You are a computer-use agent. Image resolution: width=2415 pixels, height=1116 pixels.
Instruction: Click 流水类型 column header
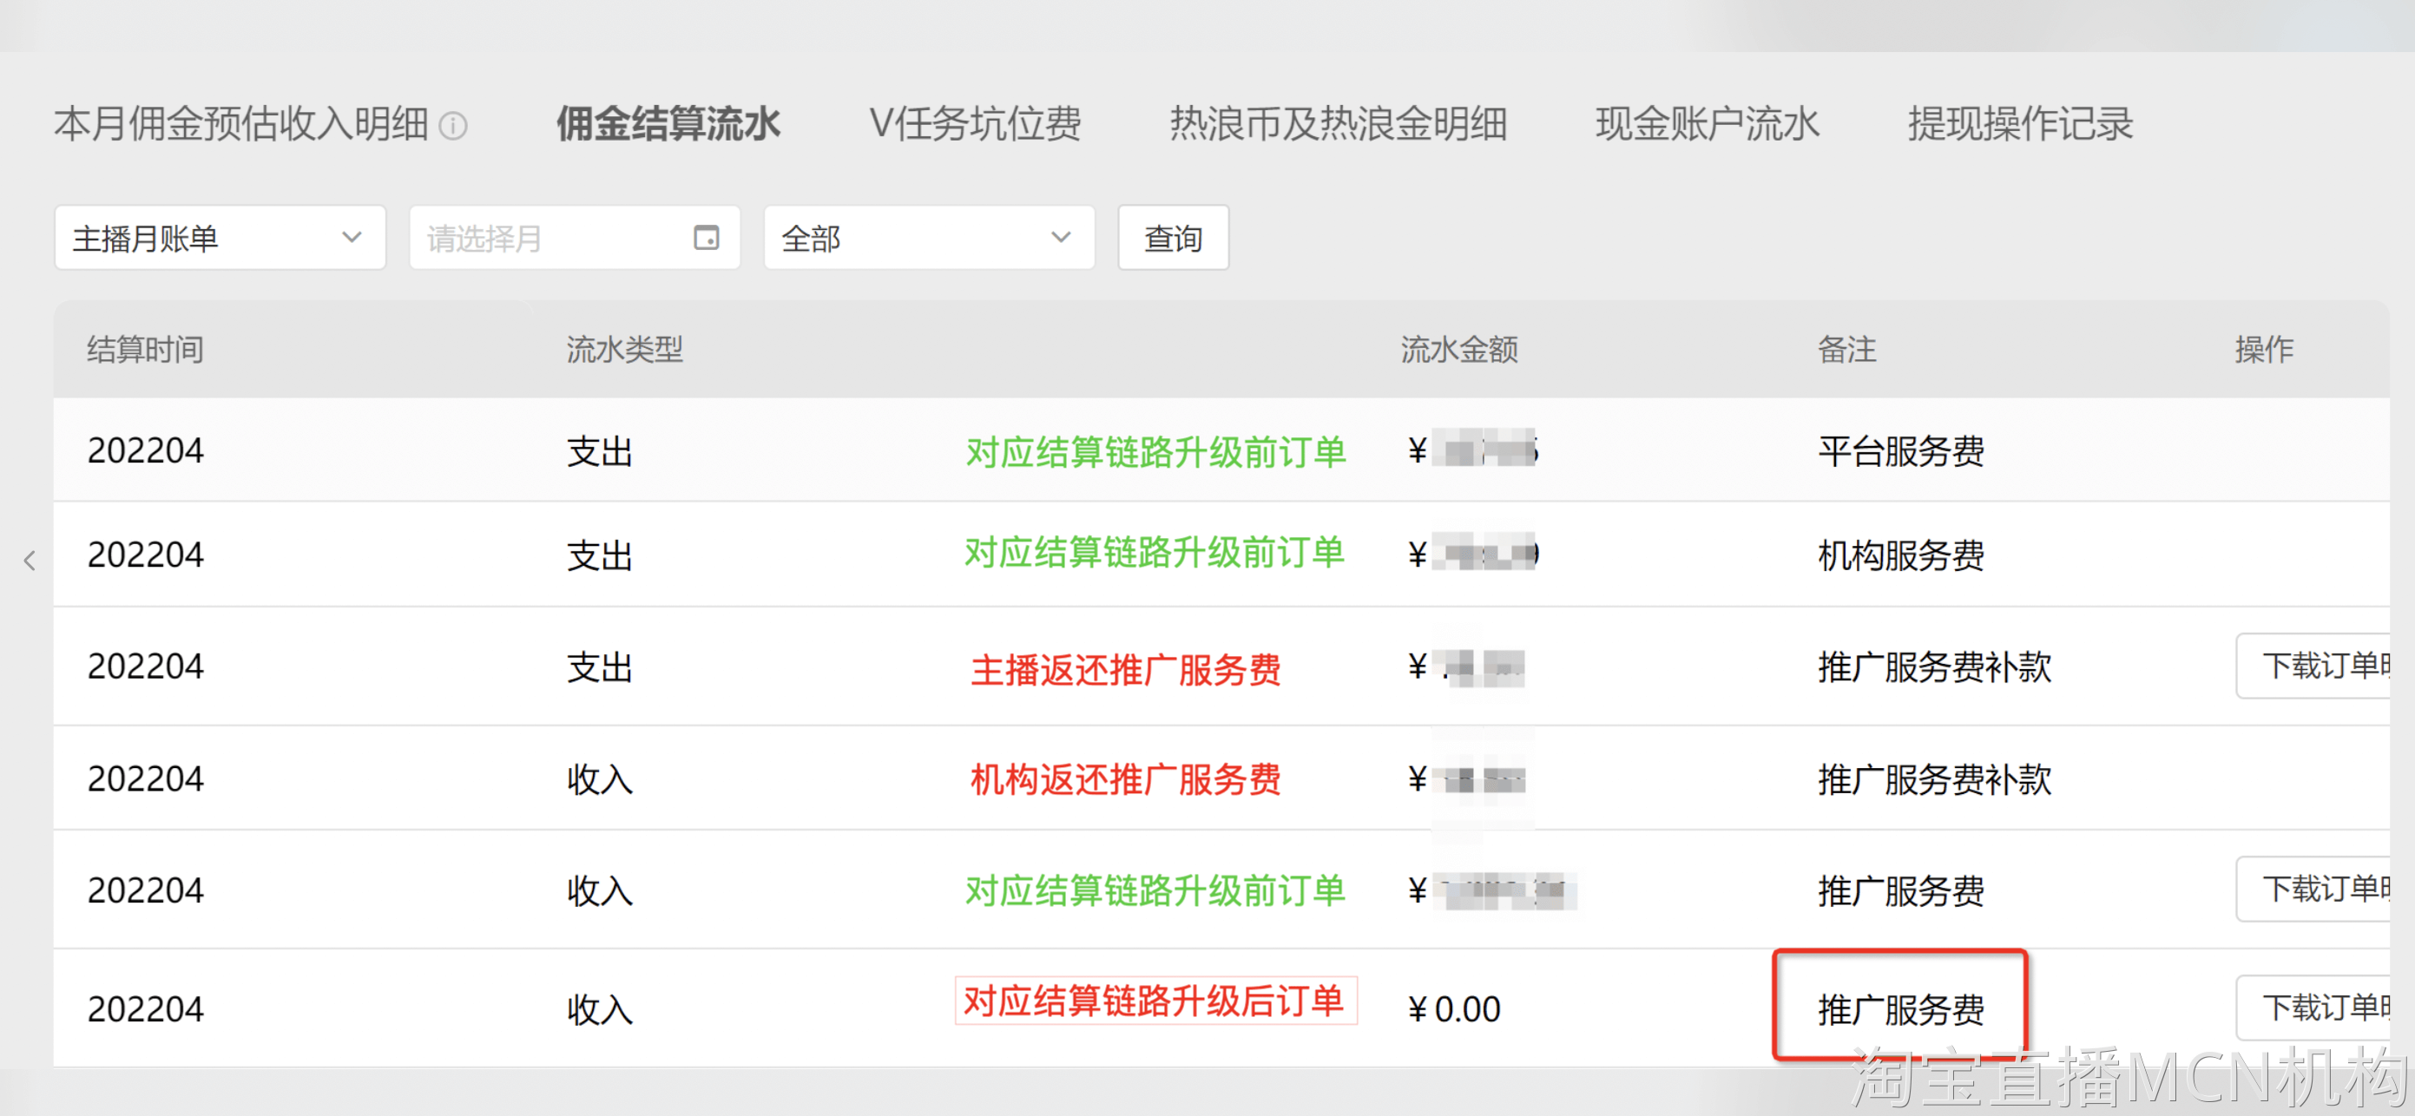coord(624,350)
